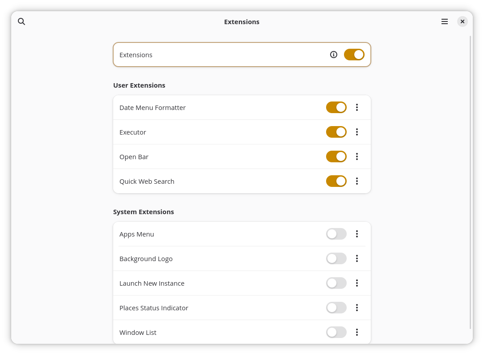The width and height of the screenshot is (484, 355).
Task: Show Background Logo's three-dot menu
Action: [x=357, y=258]
